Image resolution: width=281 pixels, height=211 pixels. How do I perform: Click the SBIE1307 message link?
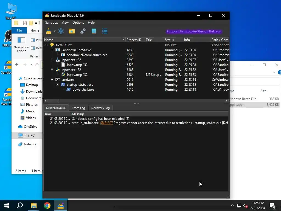click(x=106, y=123)
